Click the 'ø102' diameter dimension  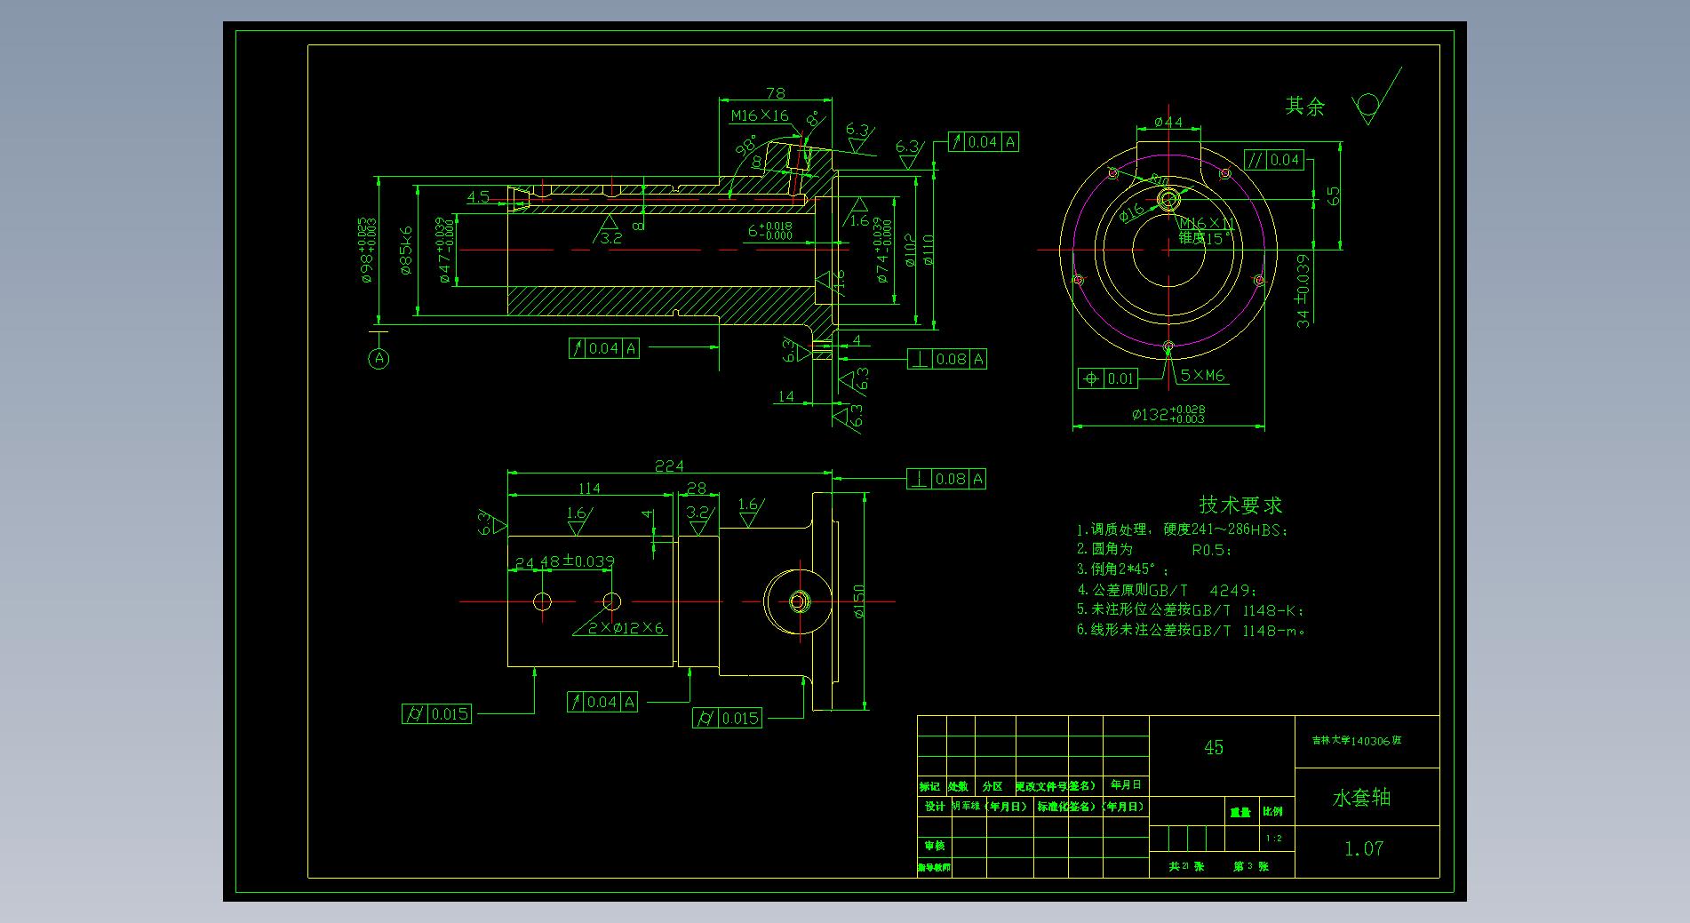click(909, 251)
